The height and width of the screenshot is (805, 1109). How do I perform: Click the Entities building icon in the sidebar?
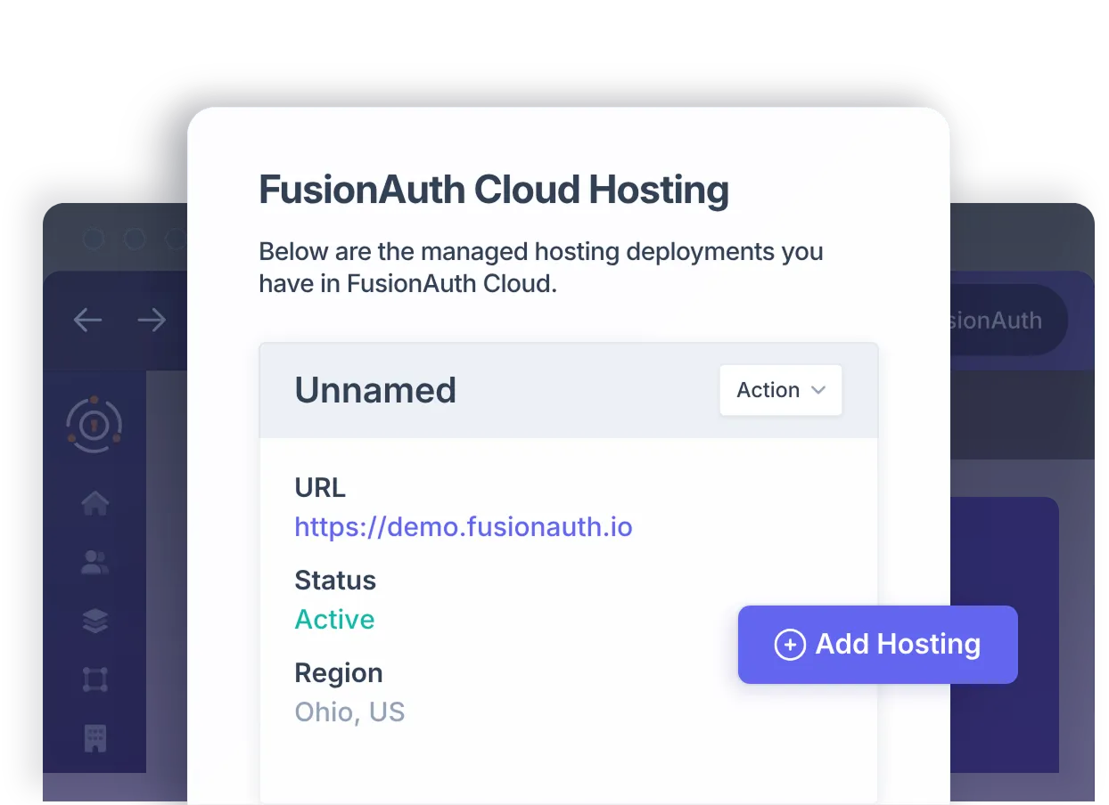(x=94, y=738)
